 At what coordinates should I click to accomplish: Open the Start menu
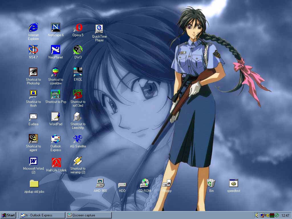click(x=8, y=215)
